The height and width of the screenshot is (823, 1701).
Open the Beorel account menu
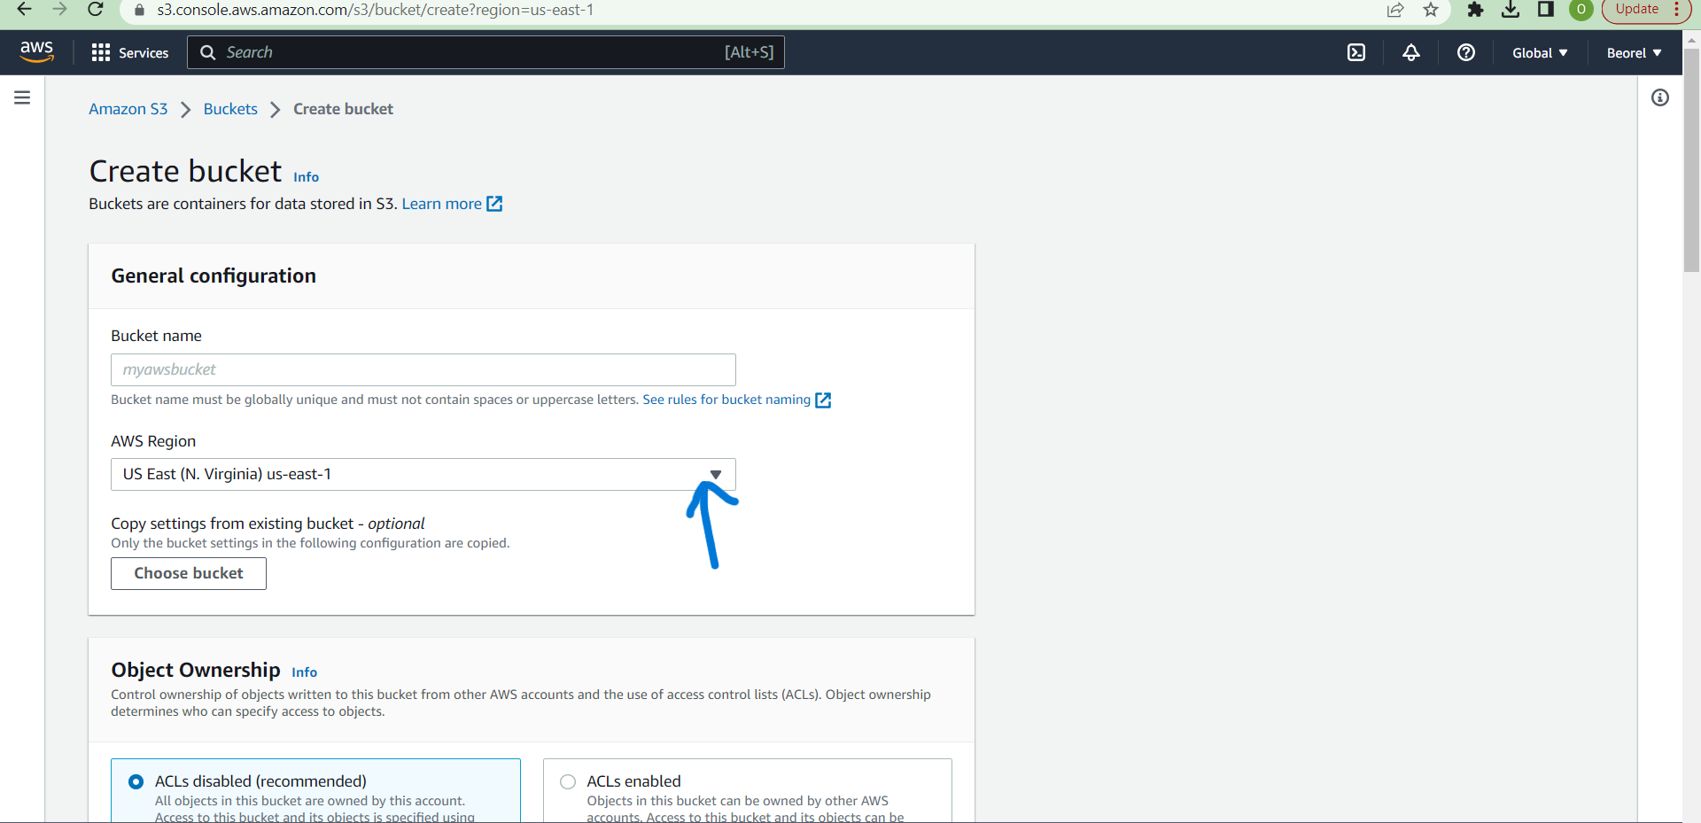(x=1634, y=53)
